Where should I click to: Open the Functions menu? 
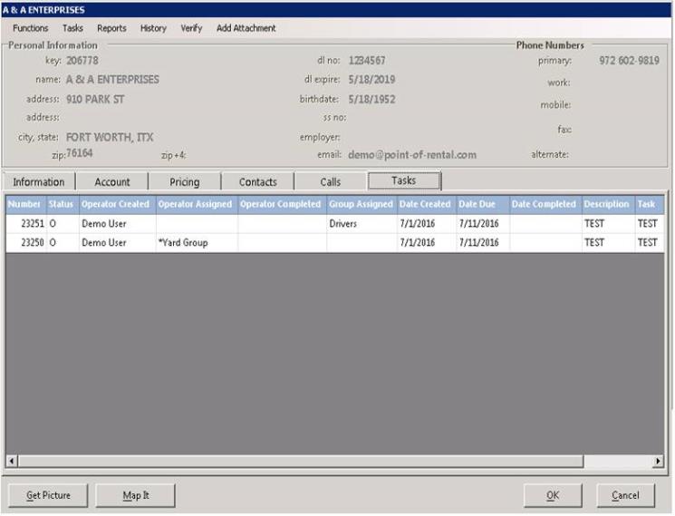[30, 28]
